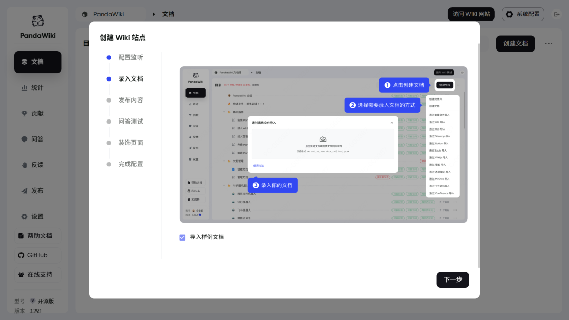Click the 创建 Wiki 站点 dialog title
This screenshot has height=320, width=569.
pos(123,38)
